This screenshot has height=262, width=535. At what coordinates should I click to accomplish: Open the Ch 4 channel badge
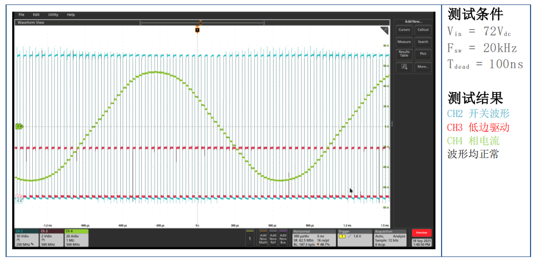(76, 238)
